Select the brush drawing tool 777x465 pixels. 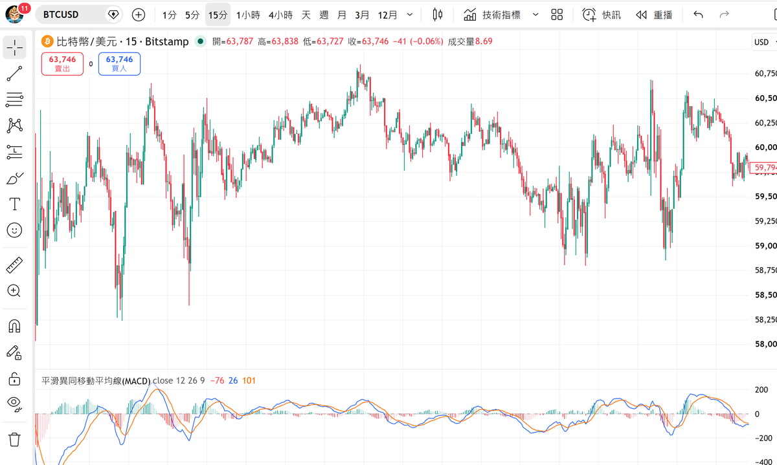click(14, 178)
